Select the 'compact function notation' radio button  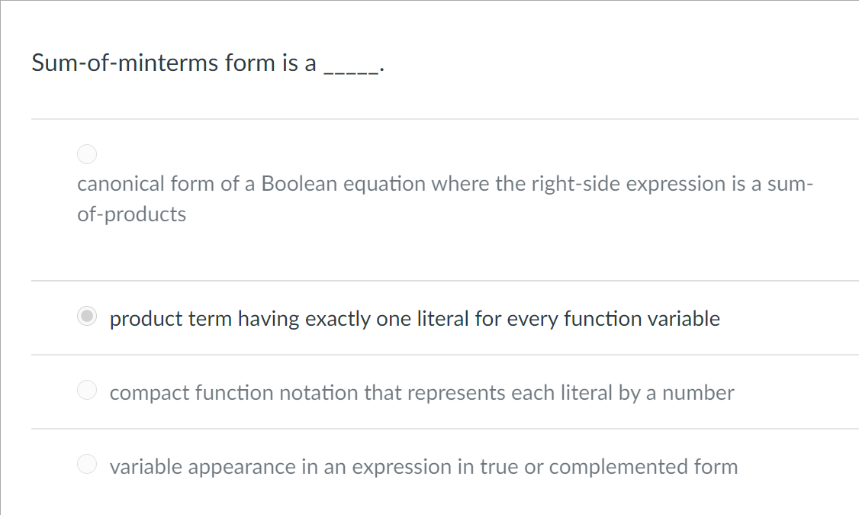point(86,390)
